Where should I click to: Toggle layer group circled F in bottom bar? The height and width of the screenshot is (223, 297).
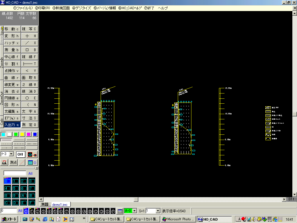tap(113, 211)
